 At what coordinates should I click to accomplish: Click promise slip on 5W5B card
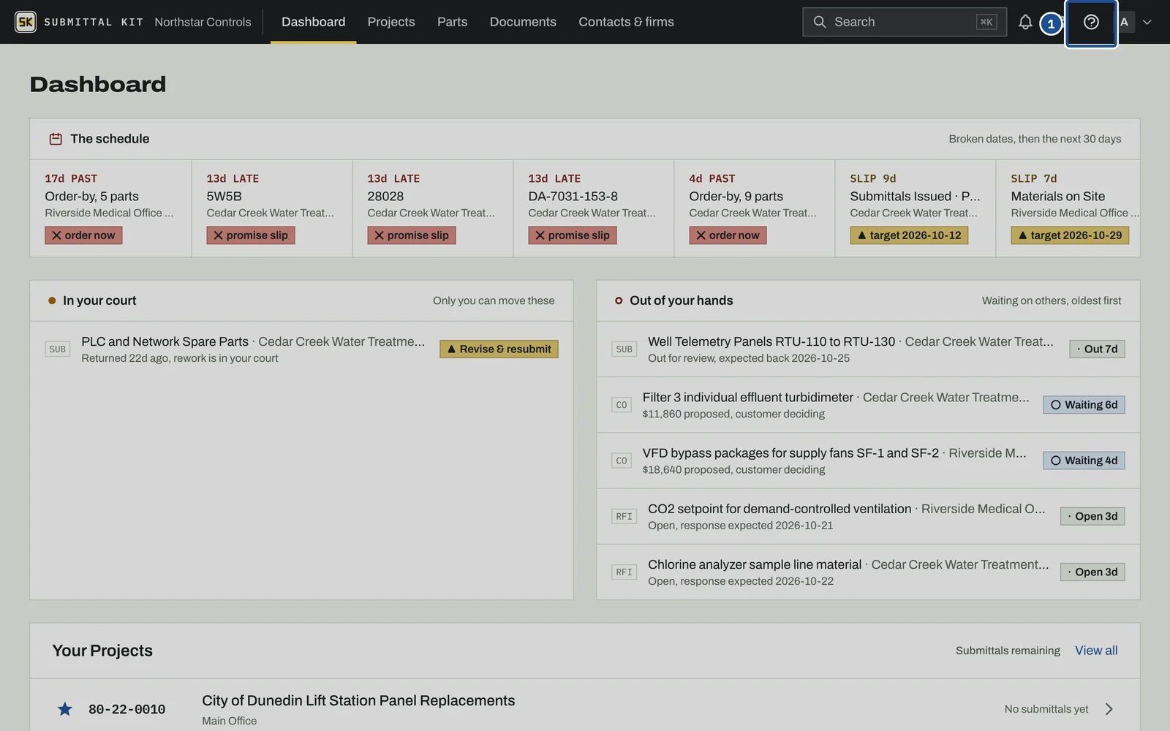[251, 235]
